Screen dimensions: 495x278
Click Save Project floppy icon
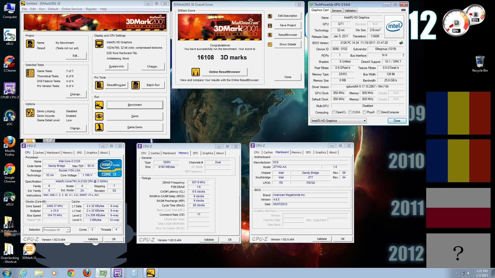270,25
